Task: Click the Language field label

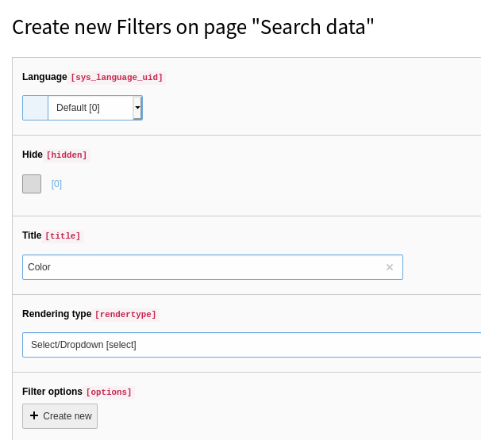Action: point(44,77)
